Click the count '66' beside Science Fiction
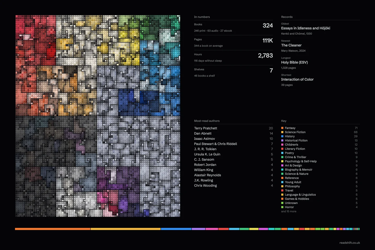 (356, 132)
